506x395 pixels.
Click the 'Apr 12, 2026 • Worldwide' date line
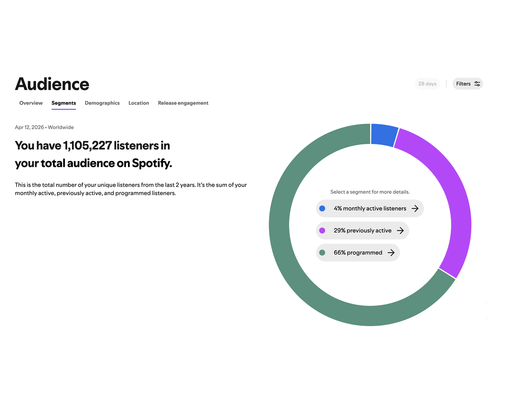pos(44,127)
